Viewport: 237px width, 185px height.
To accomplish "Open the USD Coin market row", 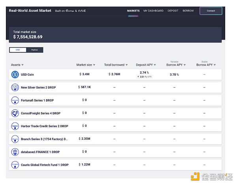I will pos(115,74).
